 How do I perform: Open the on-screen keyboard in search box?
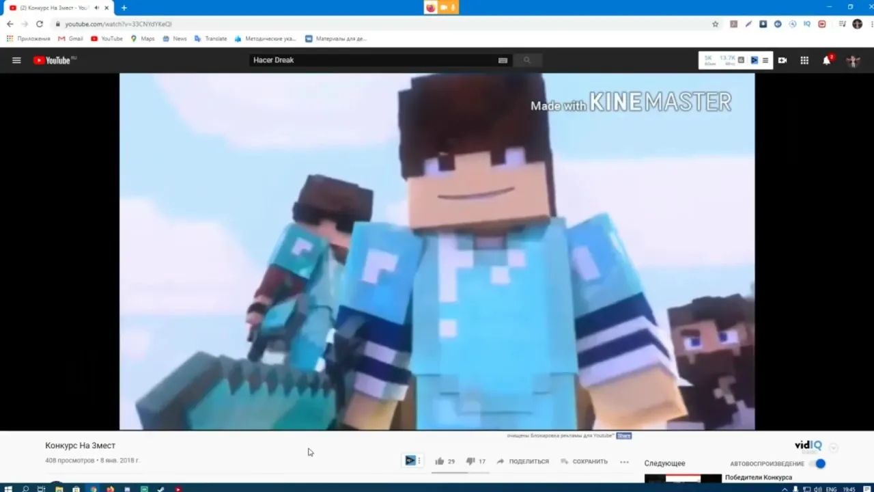pos(503,60)
